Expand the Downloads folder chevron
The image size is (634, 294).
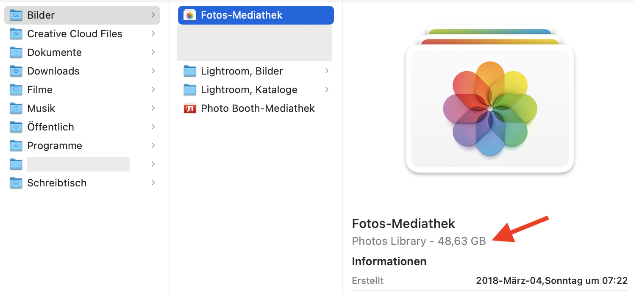(x=153, y=71)
